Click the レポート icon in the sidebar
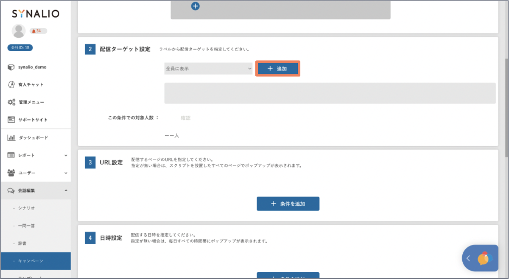509x279 pixels. (11, 155)
